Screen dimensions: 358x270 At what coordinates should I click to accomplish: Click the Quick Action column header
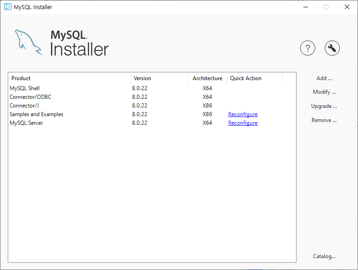255,78
